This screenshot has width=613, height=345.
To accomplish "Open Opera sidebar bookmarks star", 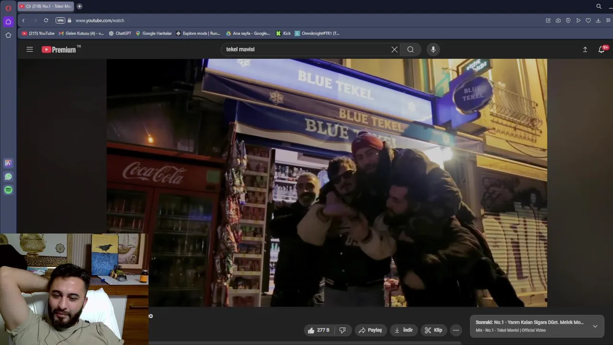I will tap(8, 35).
